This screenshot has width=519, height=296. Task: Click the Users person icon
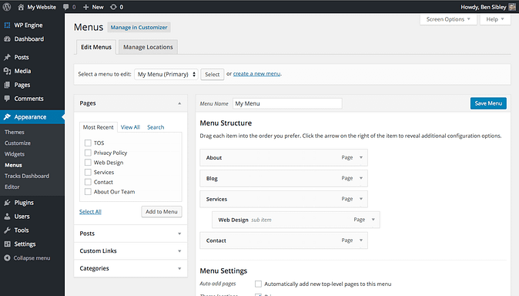point(7,217)
